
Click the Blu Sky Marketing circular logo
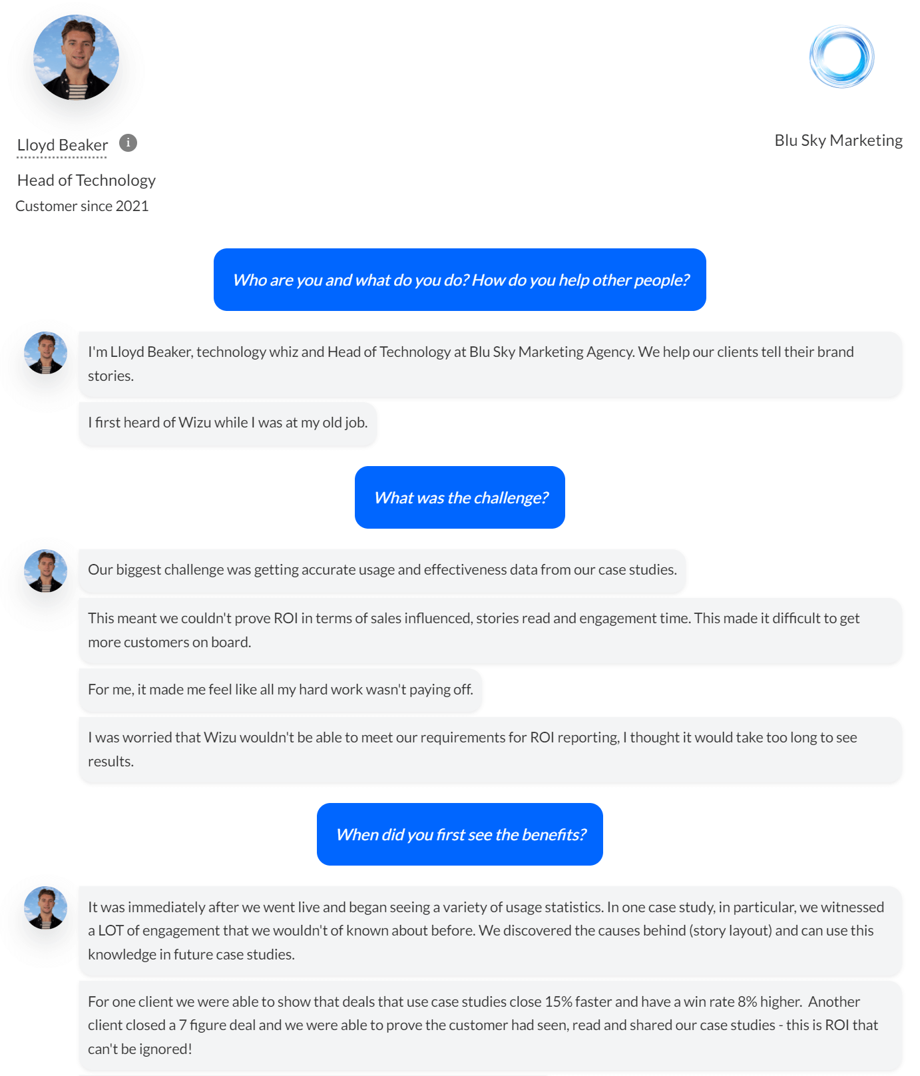(841, 57)
